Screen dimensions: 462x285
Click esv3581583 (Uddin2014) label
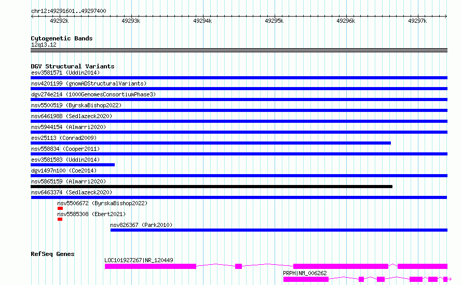tap(65, 160)
